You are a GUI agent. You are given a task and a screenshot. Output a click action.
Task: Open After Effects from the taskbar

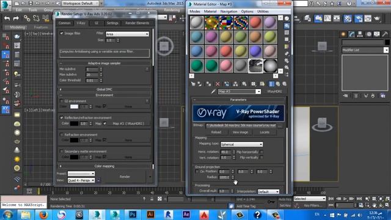[x=186, y=215]
